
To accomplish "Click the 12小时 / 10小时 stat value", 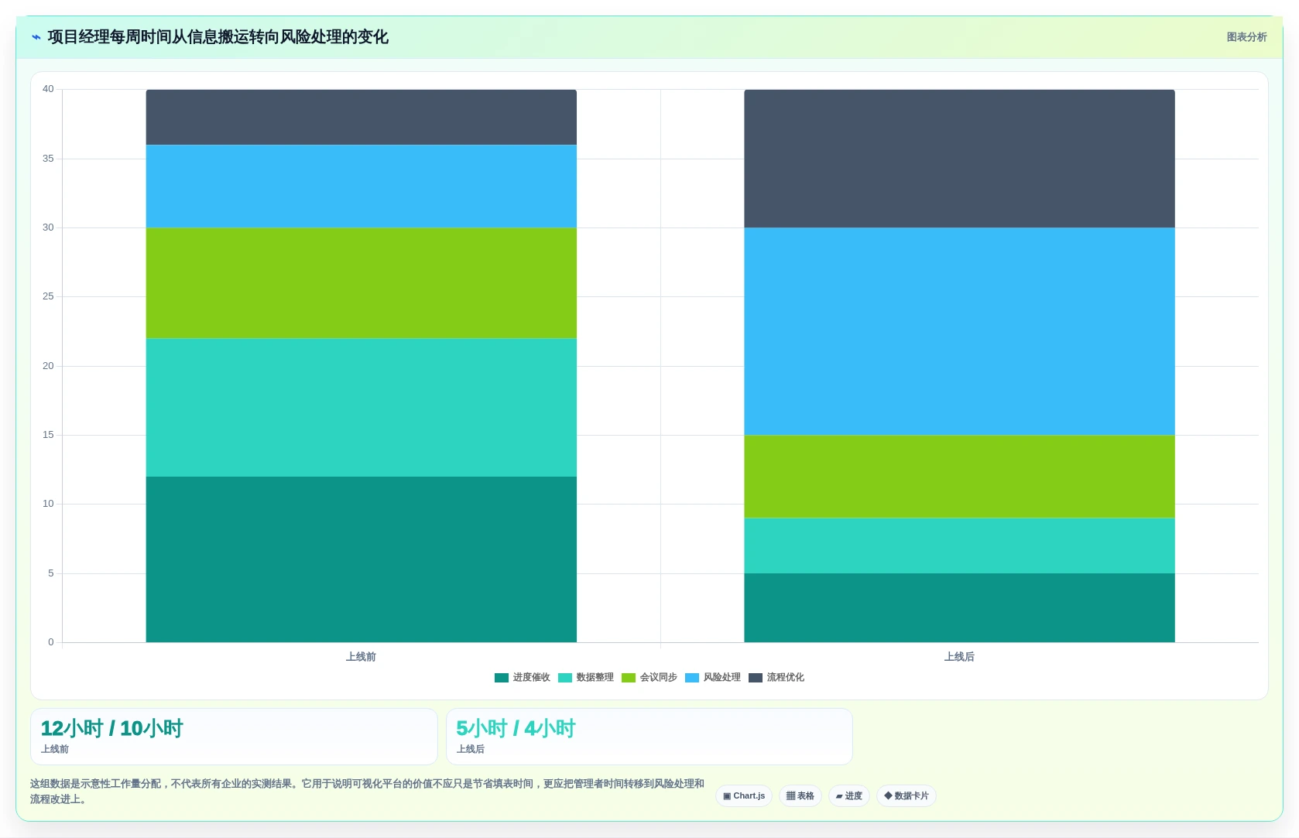I will pos(111,729).
